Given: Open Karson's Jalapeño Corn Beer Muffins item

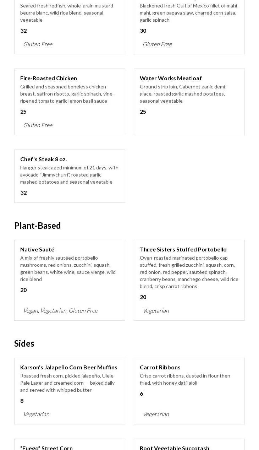Looking at the screenshot, I should (69, 367).
